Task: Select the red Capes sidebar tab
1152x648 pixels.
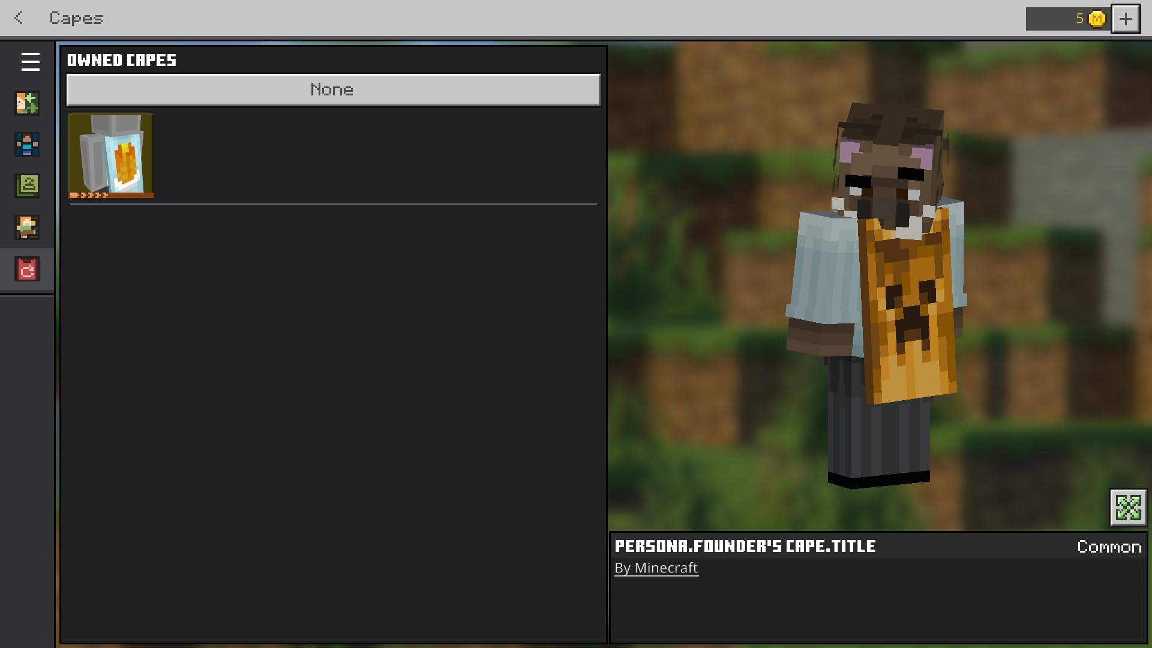Action: click(x=27, y=269)
